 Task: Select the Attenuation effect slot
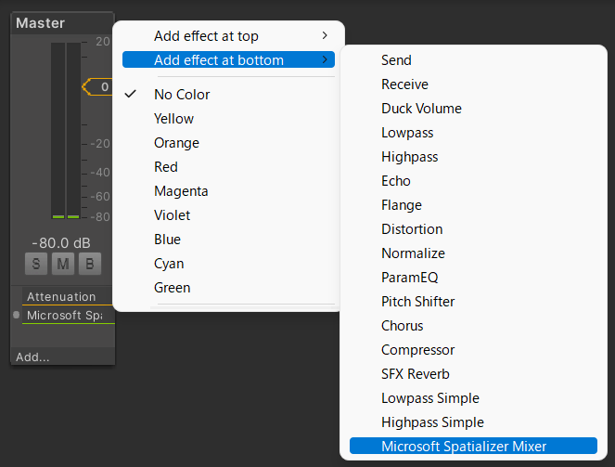pos(62,297)
